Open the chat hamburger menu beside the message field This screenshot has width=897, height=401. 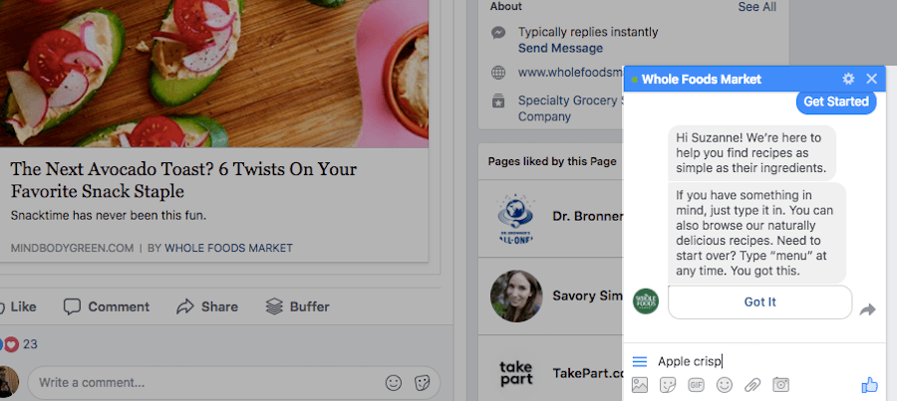point(640,361)
